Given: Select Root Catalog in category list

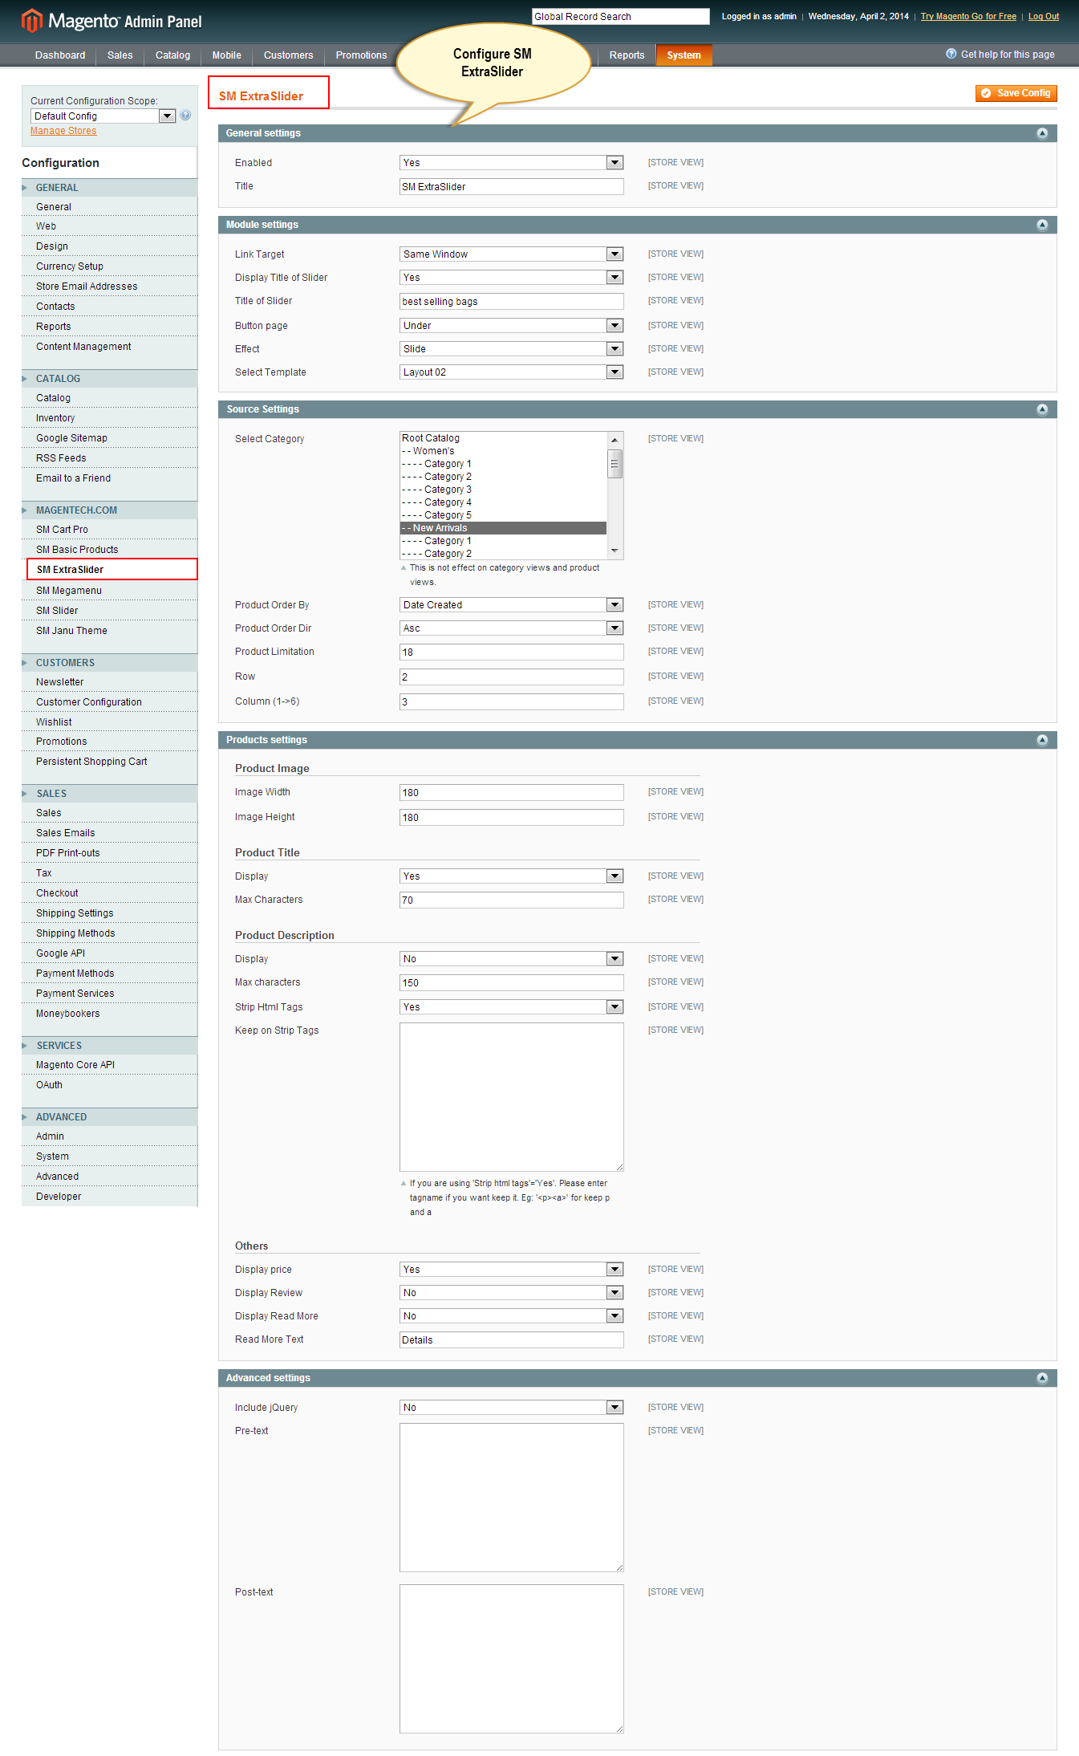Looking at the screenshot, I should [503, 438].
